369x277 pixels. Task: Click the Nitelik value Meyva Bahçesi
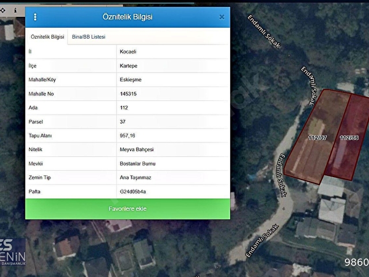click(137, 149)
